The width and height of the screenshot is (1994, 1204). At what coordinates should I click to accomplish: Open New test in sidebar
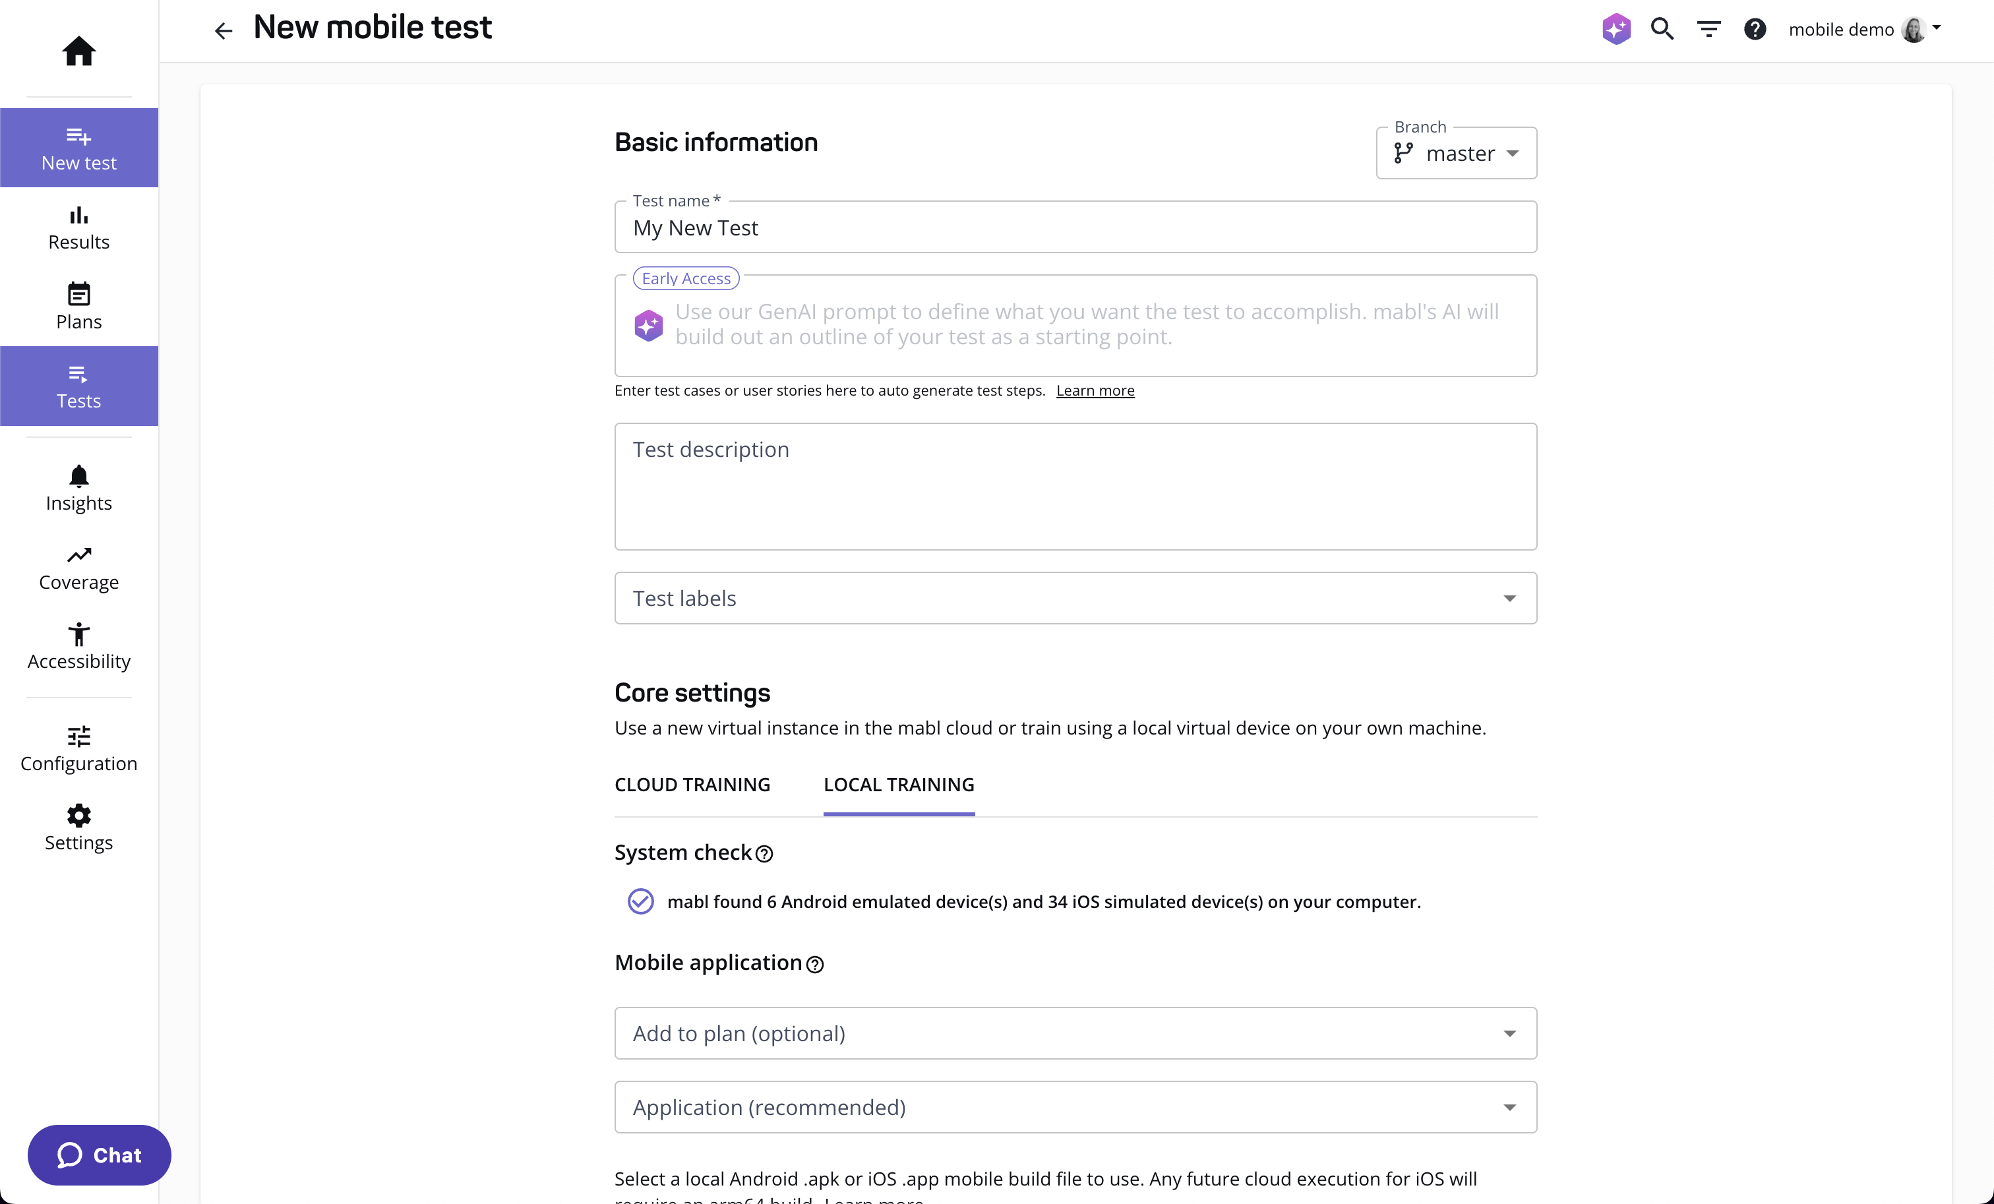coord(78,148)
